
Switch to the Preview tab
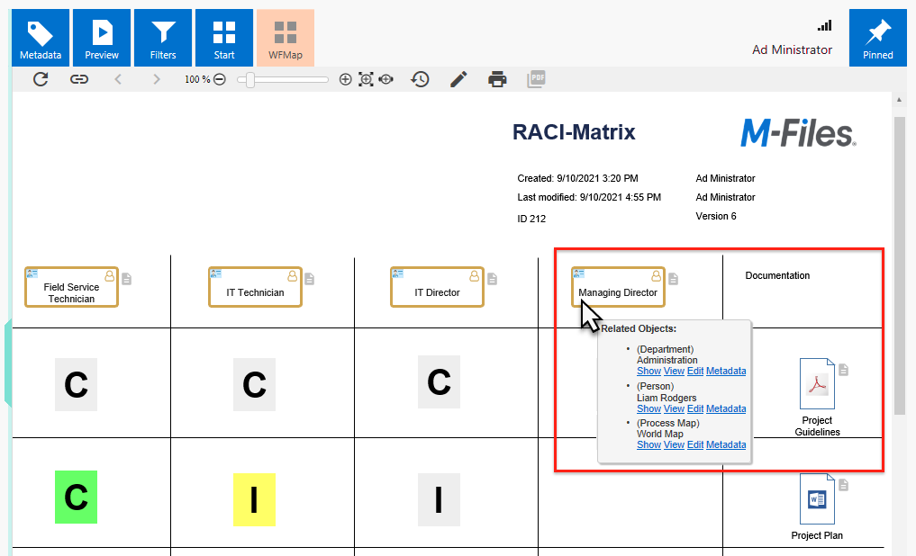102,39
